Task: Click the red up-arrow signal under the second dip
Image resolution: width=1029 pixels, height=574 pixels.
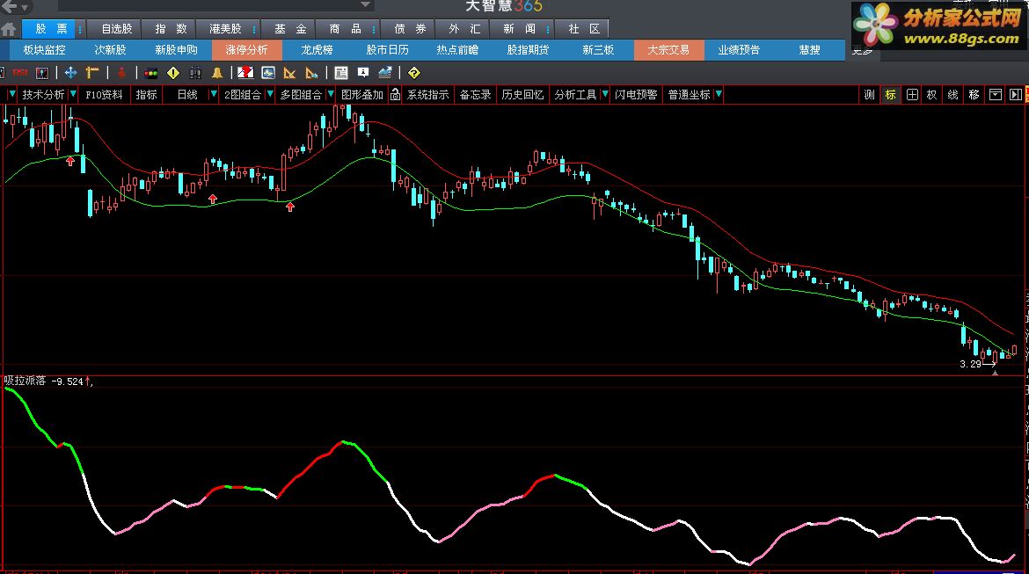Action: pyautogui.click(x=213, y=199)
